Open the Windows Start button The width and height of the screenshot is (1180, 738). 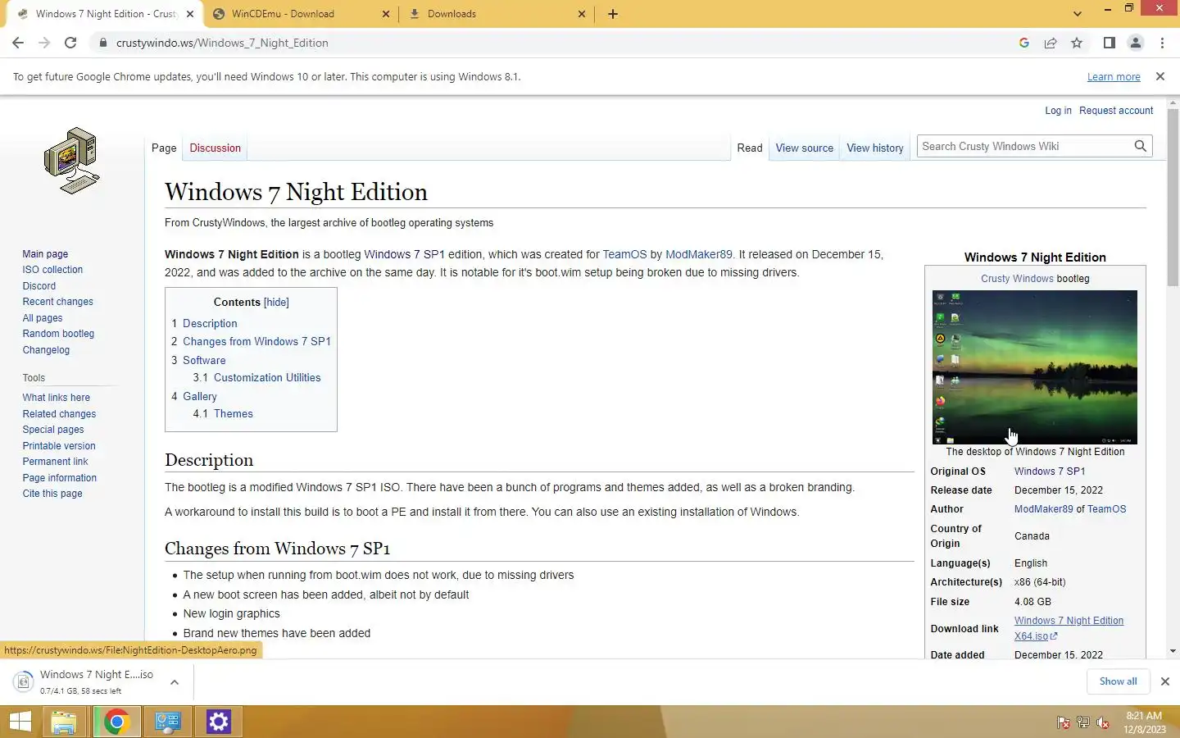[20, 722]
